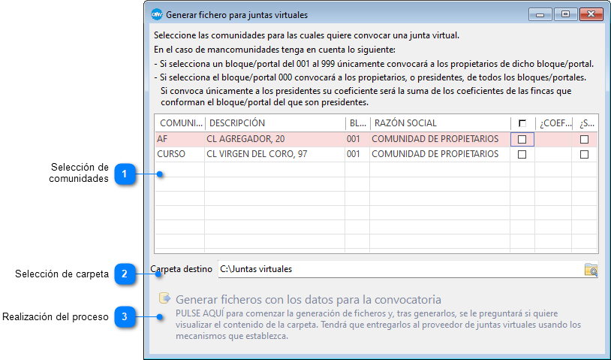Screen dimensions: 611x360
Task: Click blue callout badge number 2
Action: (125, 274)
